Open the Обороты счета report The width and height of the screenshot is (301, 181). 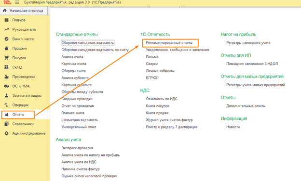[73, 71]
